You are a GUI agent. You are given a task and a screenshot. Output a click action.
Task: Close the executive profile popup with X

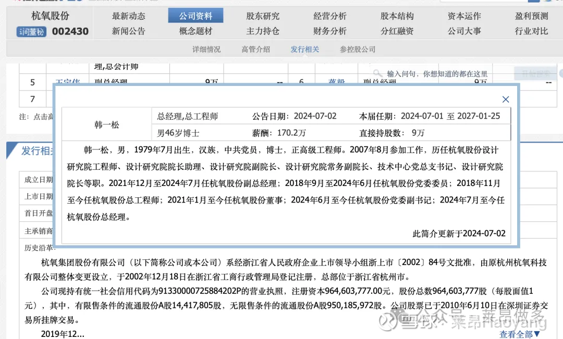[x=506, y=99]
